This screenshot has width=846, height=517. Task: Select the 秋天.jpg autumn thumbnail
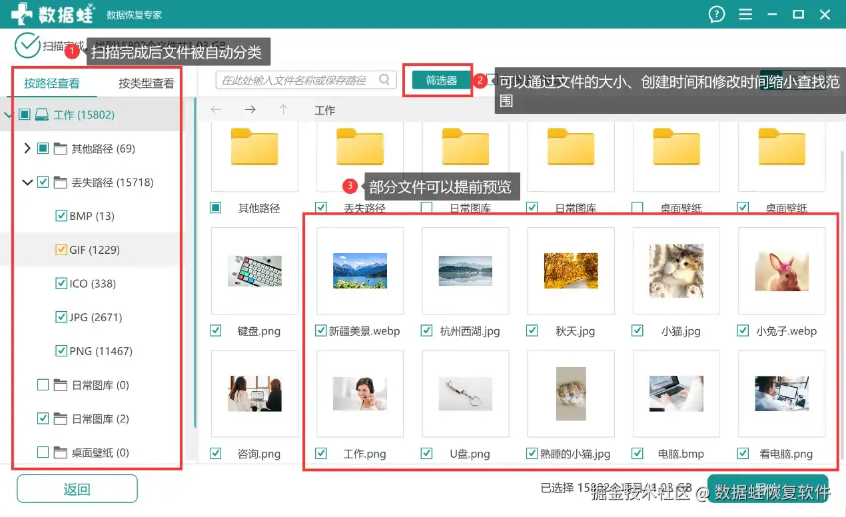coord(571,270)
